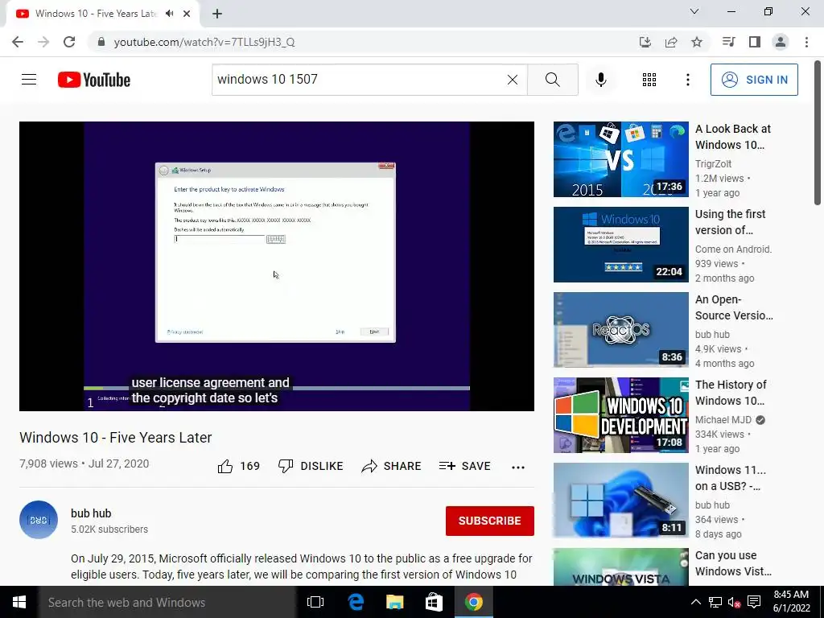The width and height of the screenshot is (824, 618).
Task: Open A Look Back at Windows 10 thumbnail
Action: (620, 159)
